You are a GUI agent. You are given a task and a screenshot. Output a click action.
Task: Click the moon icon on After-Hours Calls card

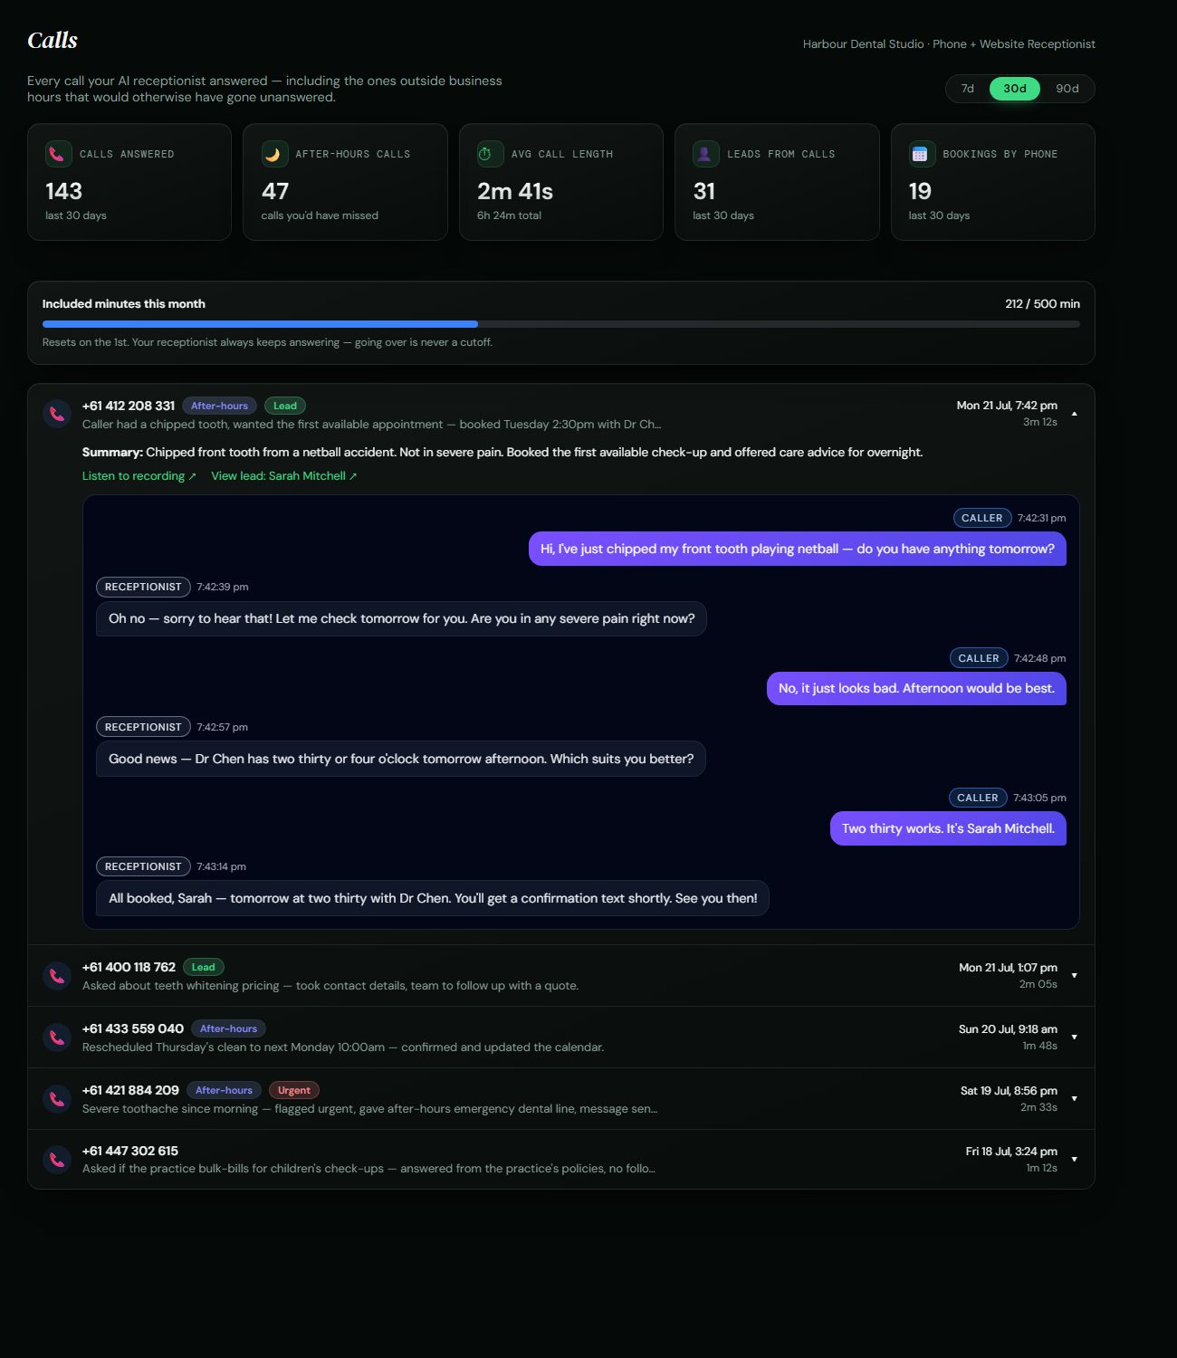274,154
